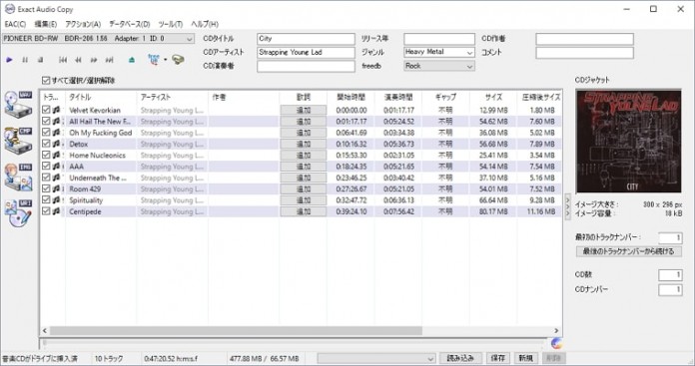Uncheck the Detox track checkbox
The image size is (695, 366).
click(46, 144)
